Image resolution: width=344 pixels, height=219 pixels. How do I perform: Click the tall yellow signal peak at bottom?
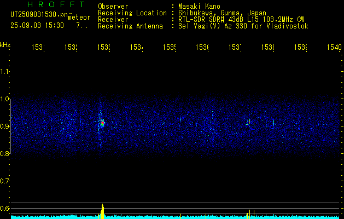click(x=102, y=211)
